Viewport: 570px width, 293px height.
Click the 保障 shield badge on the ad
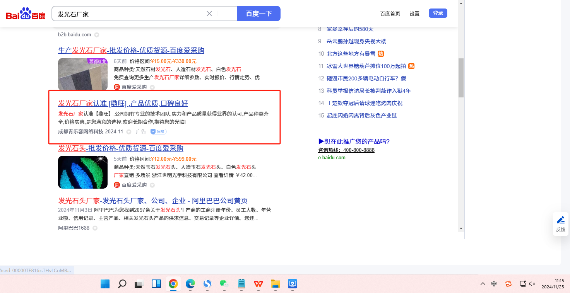(x=158, y=131)
